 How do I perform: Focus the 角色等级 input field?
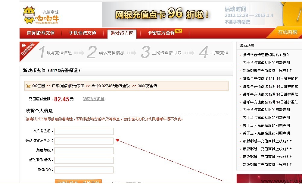pos(84,151)
